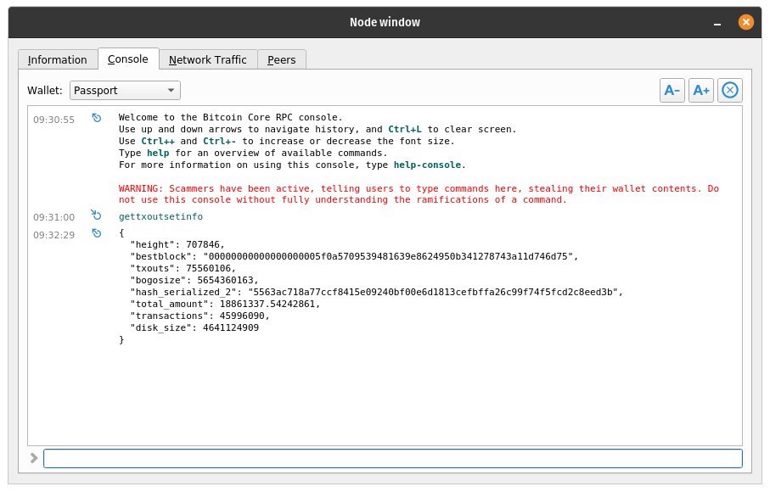Viewport: 770px width, 492px height.
Task: Click the timestamp 09:30:55
Action: pyautogui.click(x=54, y=120)
